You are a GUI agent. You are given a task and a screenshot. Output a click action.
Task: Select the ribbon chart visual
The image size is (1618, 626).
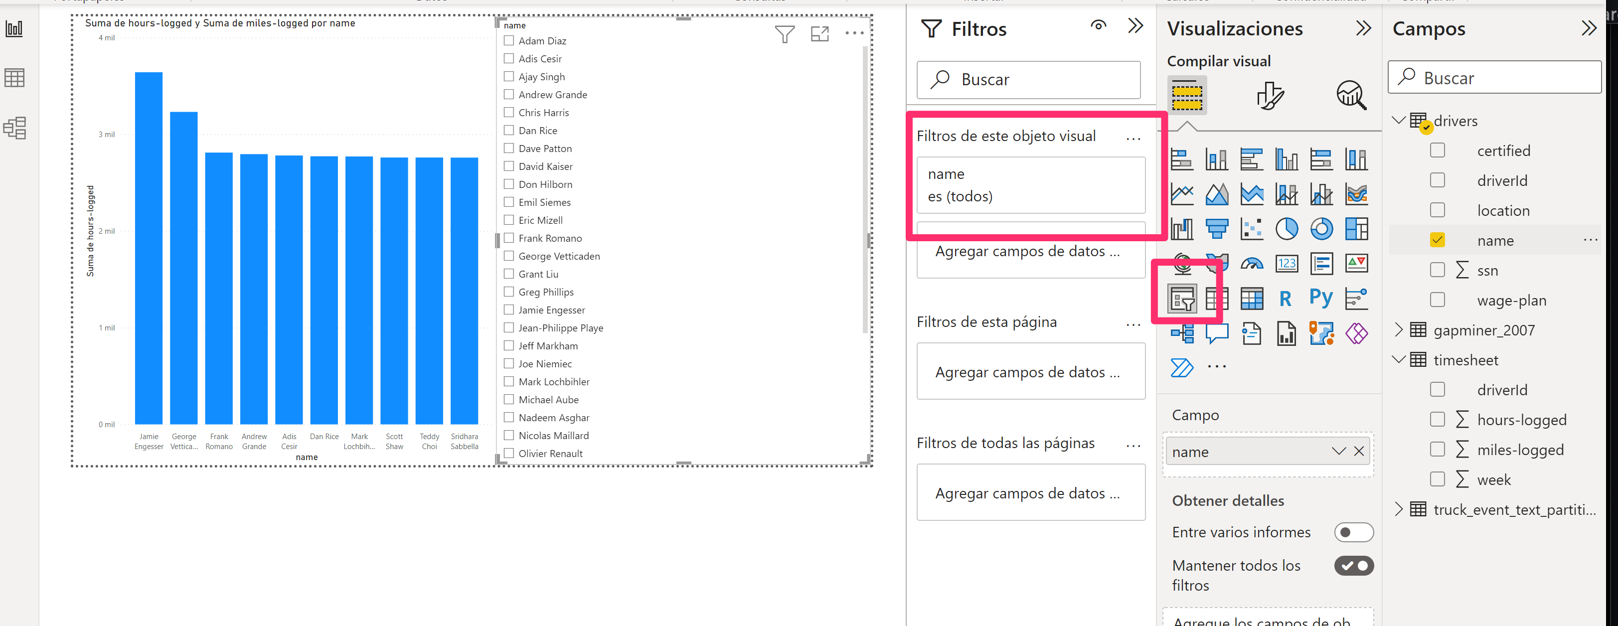pyautogui.click(x=1357, y=195)
